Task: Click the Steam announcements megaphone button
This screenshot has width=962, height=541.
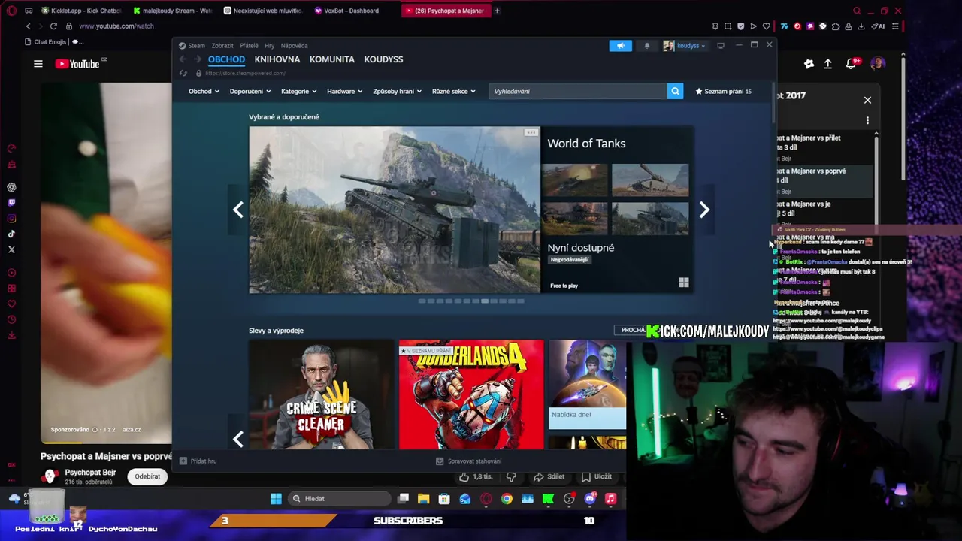Action: pos(621,46)
